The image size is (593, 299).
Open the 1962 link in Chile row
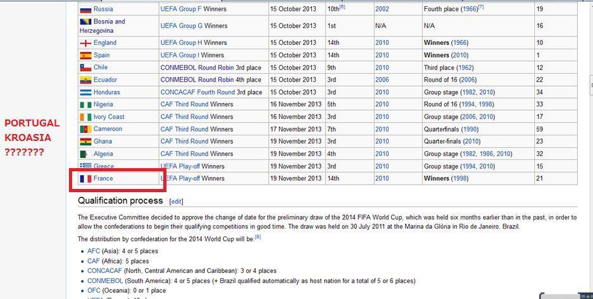(x=465, y=68)
